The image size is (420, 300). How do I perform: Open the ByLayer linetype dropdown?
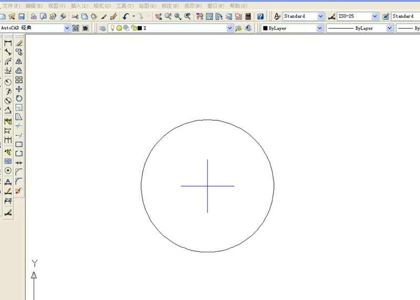pyautogui.click(x=390, y=28)
